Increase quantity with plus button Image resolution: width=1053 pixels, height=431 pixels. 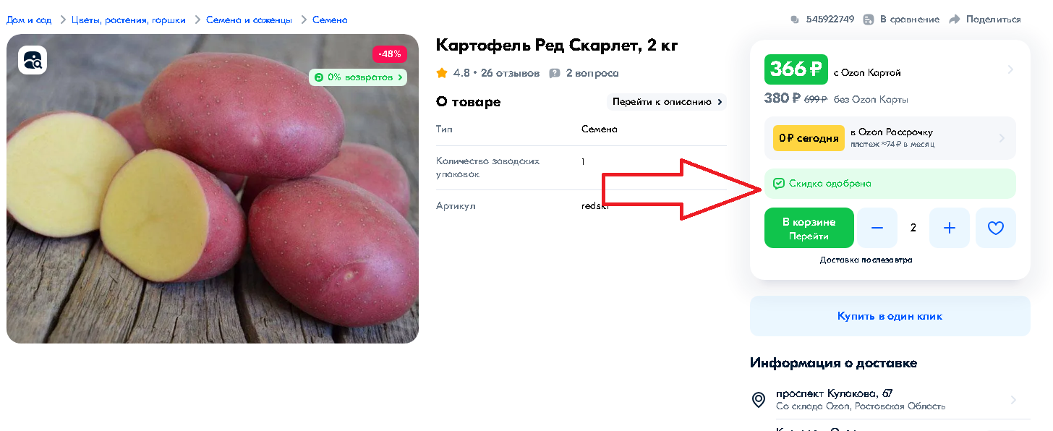pyautogui.click(x=950, y=228)
